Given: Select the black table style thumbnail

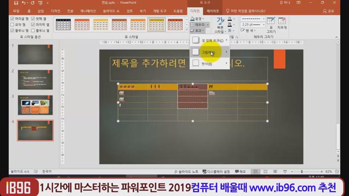Looking at the screenshot, I should coord(63,25).
